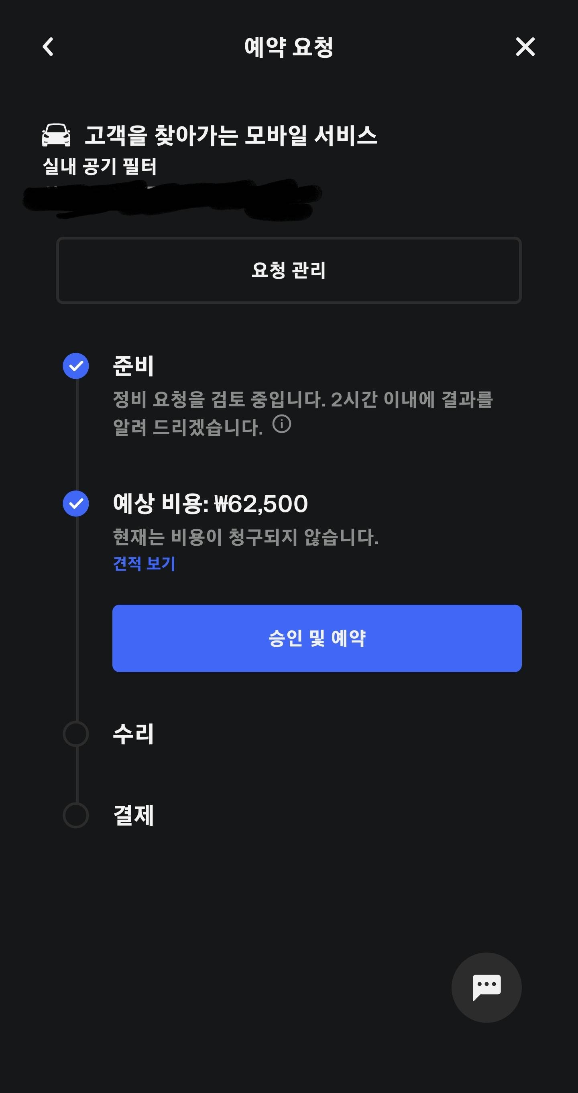
Task: Open the chat message bubble button
Action: point(486,987)
